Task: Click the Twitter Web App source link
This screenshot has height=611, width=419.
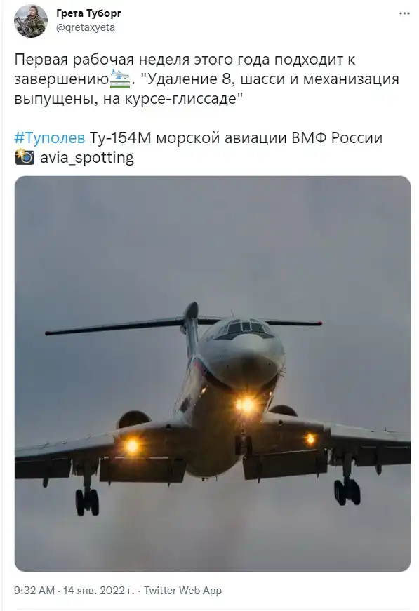Action: (182, 591)
